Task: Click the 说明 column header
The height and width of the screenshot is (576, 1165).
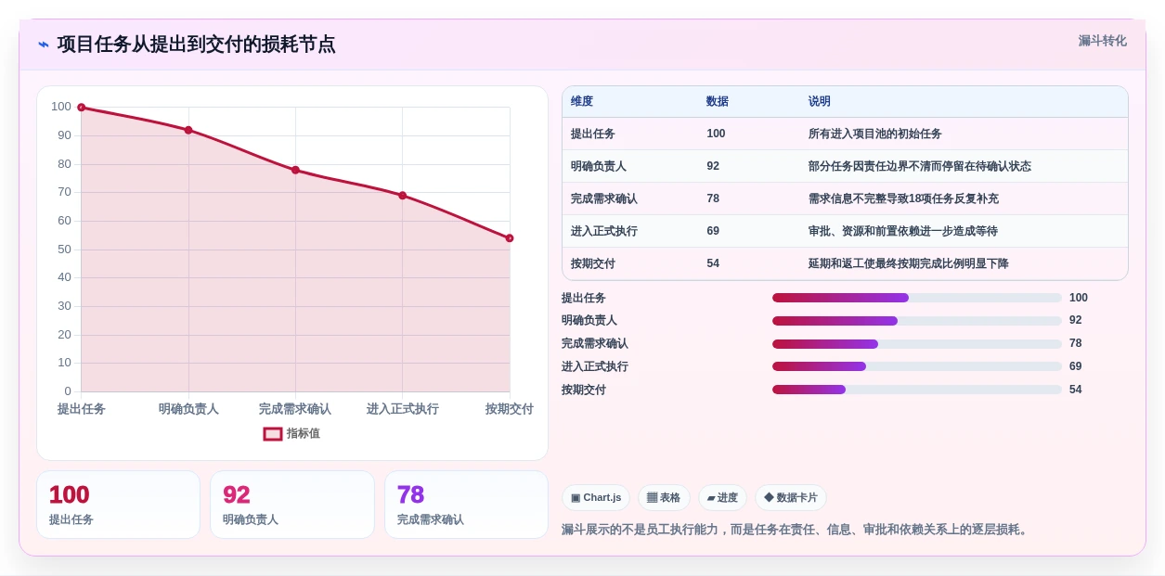Action: click(820, 101)
